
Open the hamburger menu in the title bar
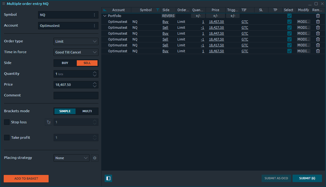pos(4,4)
